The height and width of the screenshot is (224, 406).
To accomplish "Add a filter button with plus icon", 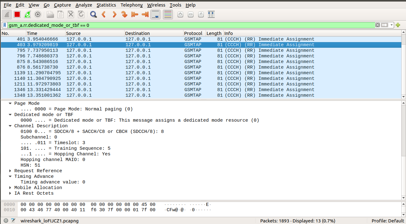I will 398,25.
